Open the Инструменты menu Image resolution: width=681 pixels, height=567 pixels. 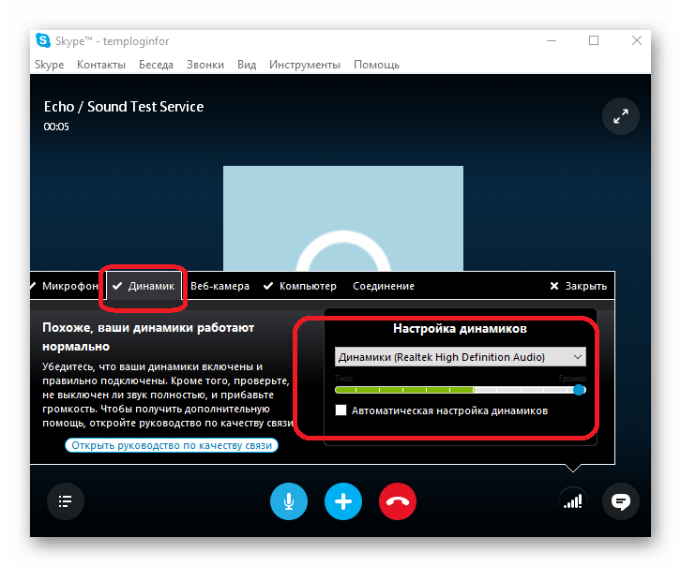[x=305, y=65]
